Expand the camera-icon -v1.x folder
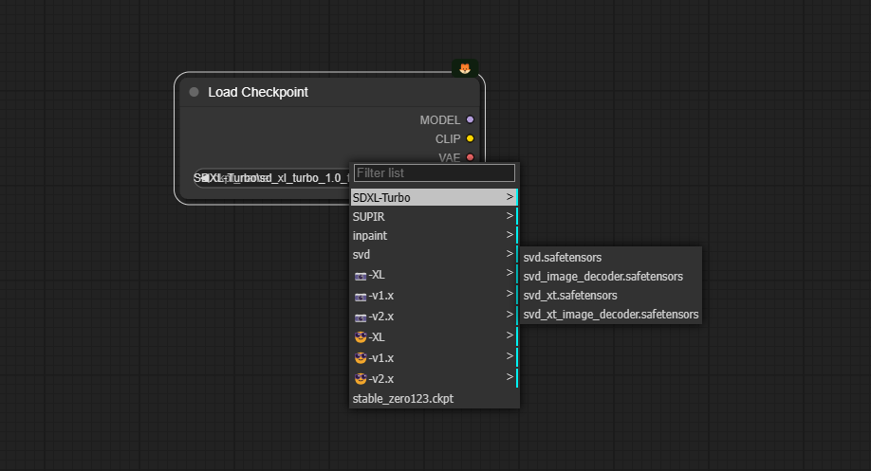 (x=435, y=295)
